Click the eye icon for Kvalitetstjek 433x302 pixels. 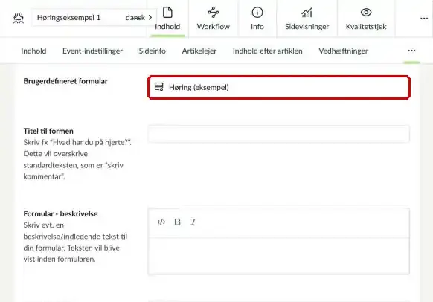point(366,13)
